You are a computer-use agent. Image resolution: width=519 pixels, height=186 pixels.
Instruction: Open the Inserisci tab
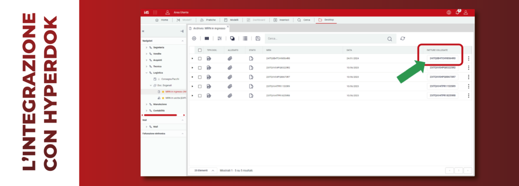(x=281, y=20)
